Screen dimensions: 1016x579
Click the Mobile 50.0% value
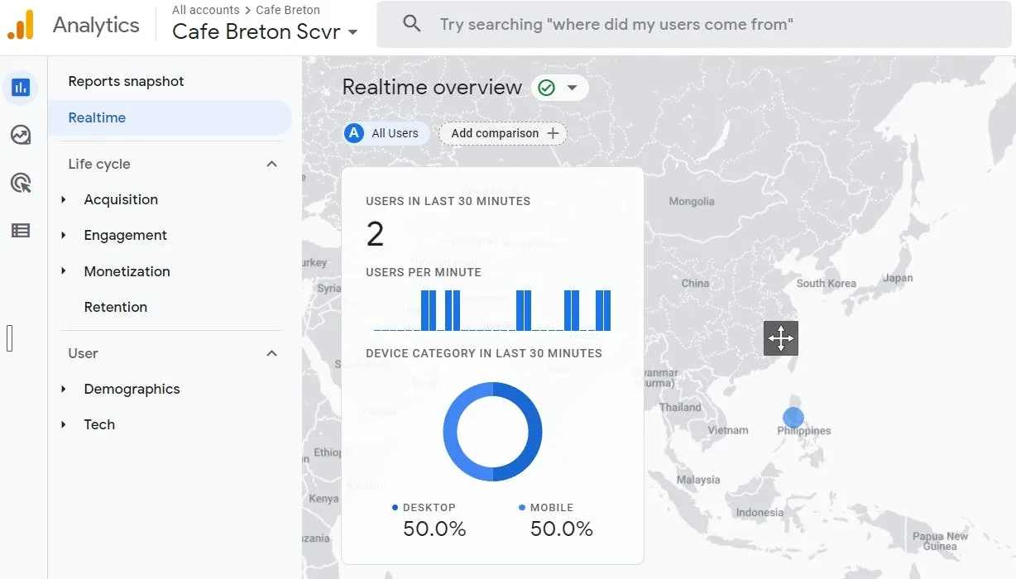click(x=562, y=529)
